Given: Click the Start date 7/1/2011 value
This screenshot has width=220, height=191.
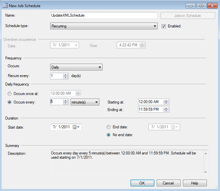Looking at the screenshot, I should pyautogui.click(x=61, y=127).
